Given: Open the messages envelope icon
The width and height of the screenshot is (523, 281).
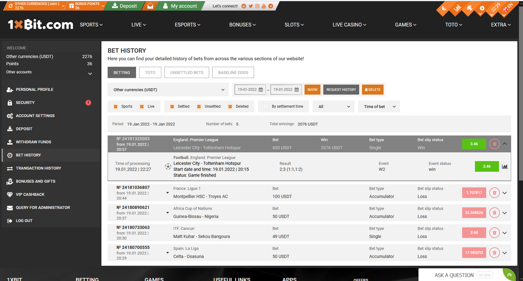Looking at the screenshot, I should click(150, 6).
